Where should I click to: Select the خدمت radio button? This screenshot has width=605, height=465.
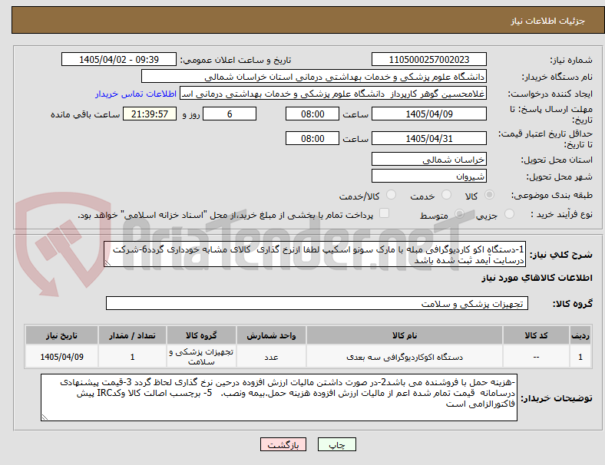click(x=446, y=195)
